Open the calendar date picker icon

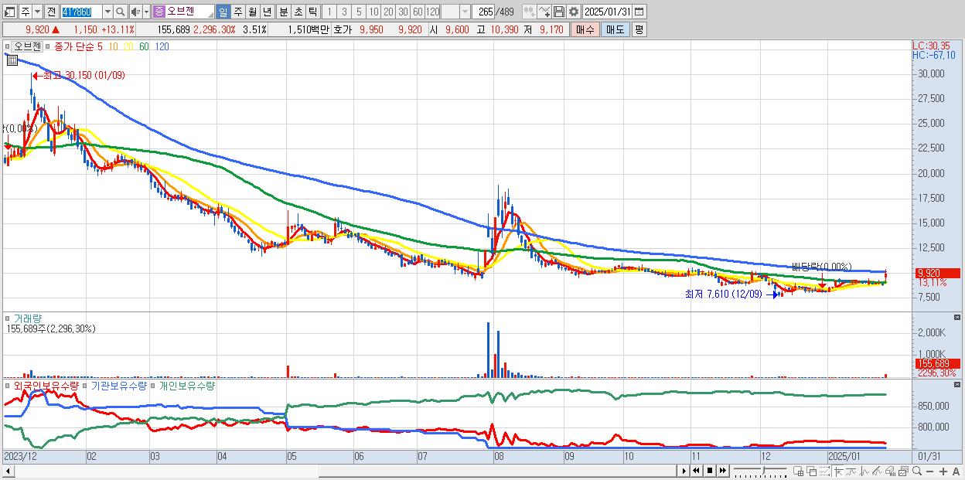coord(639,12)
